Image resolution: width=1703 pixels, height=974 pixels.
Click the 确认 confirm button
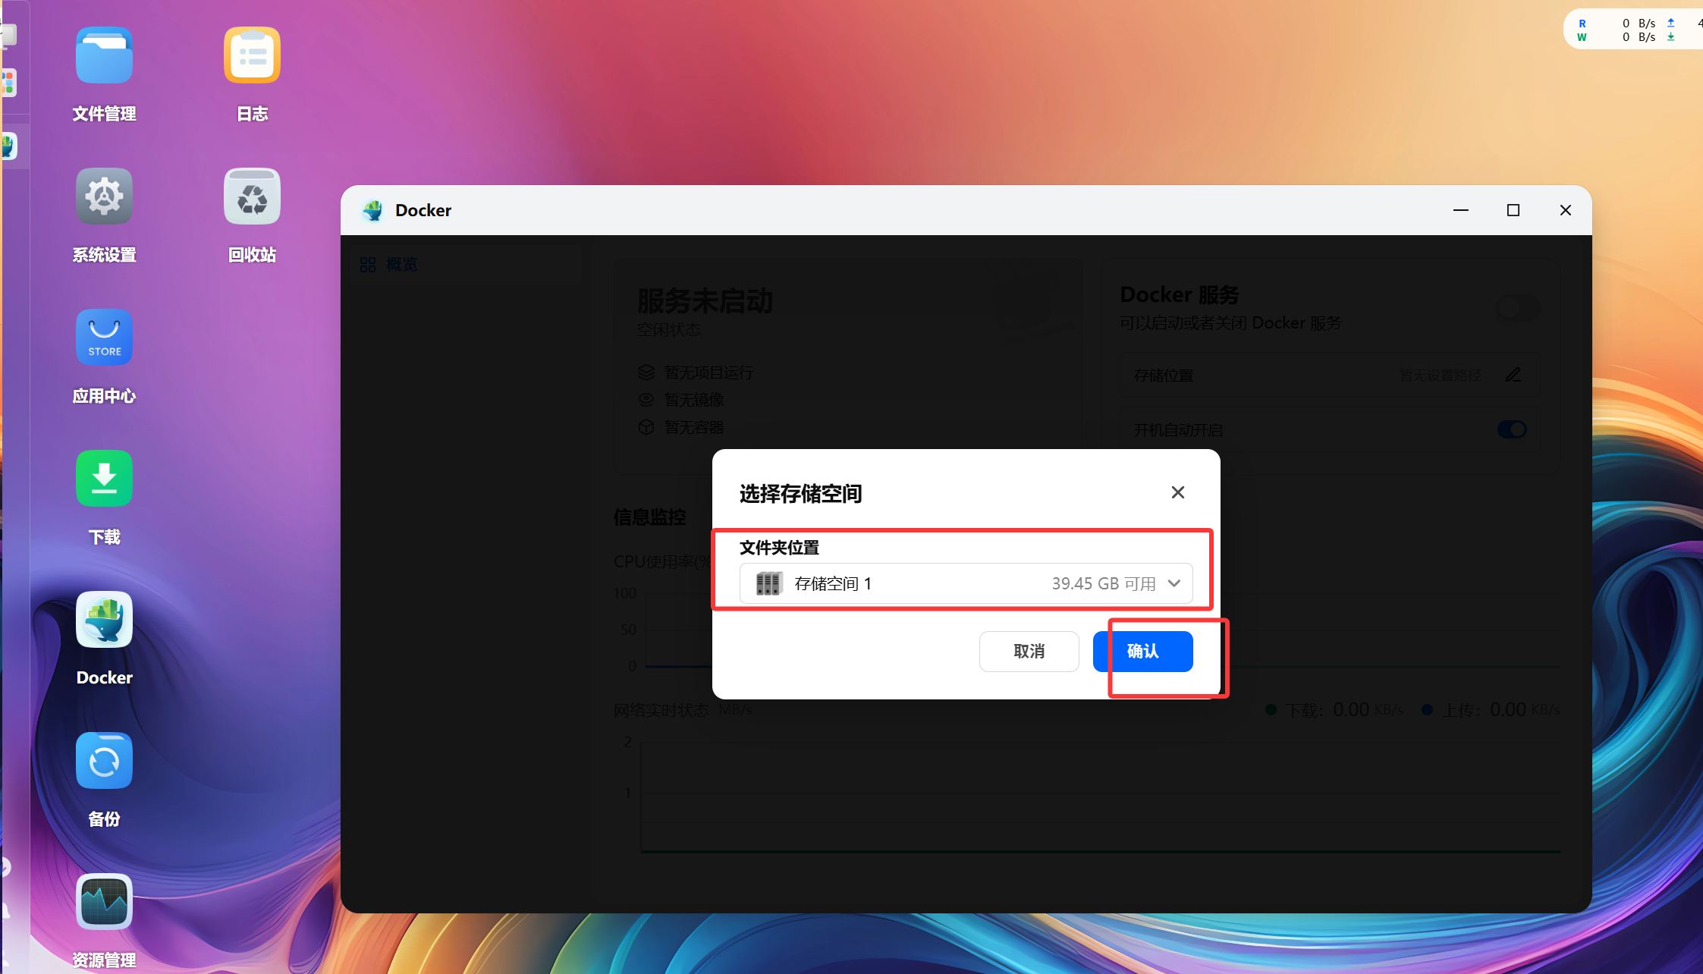point(1142,652)
